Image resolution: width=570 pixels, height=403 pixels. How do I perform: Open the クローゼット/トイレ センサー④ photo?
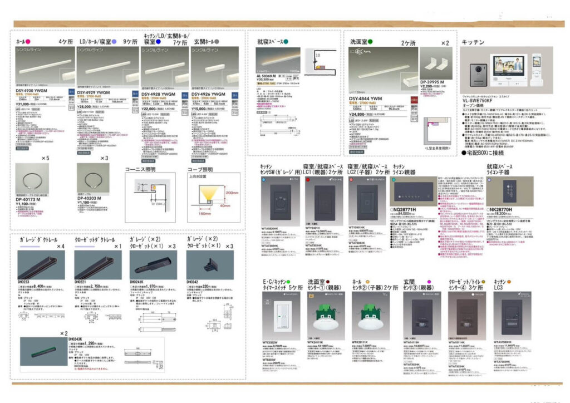pos(467,316)
